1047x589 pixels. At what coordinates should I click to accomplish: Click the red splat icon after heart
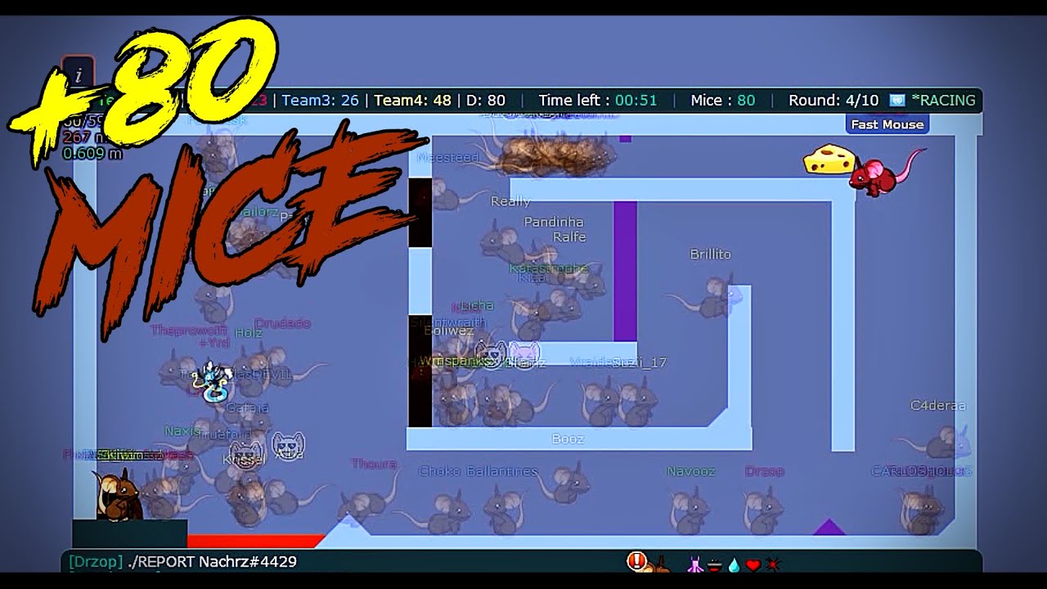[x=772, y=564]
